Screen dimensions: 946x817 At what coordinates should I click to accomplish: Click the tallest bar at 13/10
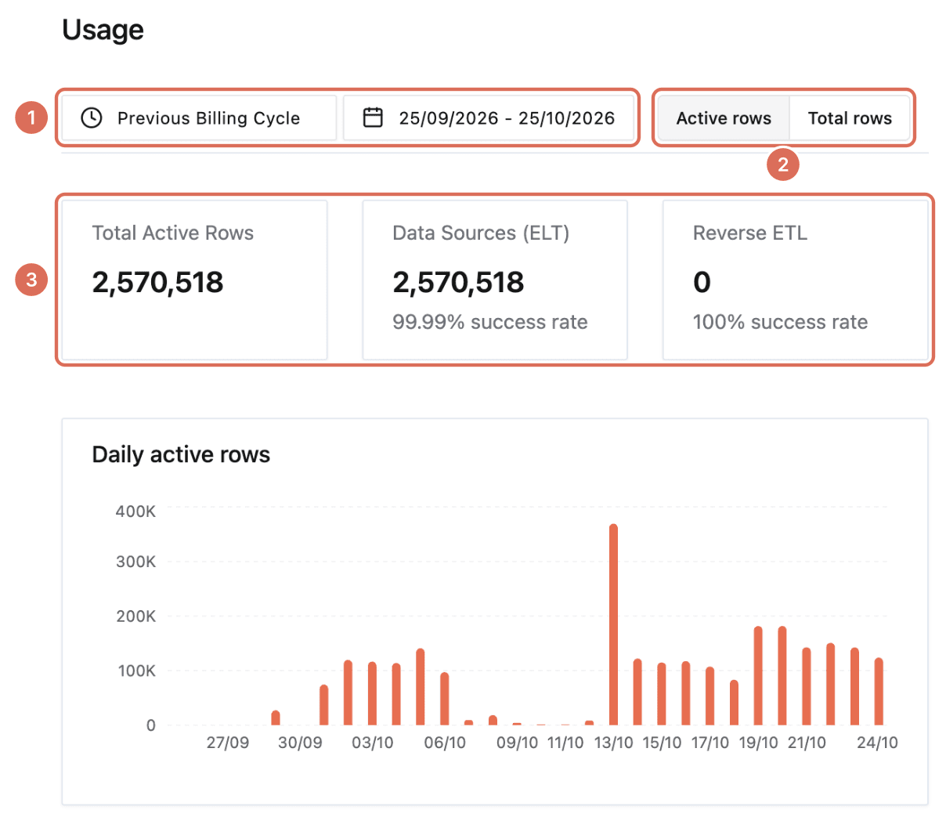613,624
